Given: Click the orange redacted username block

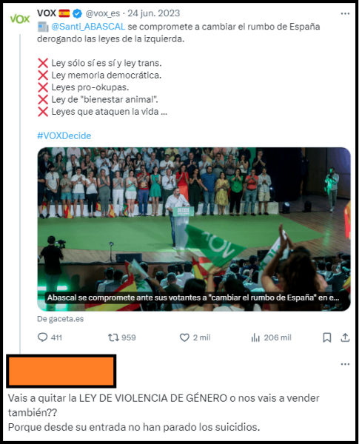Looking at the screenshot, I should pos(61,371).
